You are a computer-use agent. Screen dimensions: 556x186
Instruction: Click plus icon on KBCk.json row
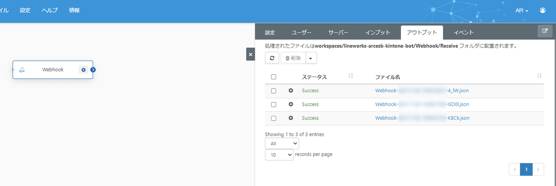[x=291, y=118]
